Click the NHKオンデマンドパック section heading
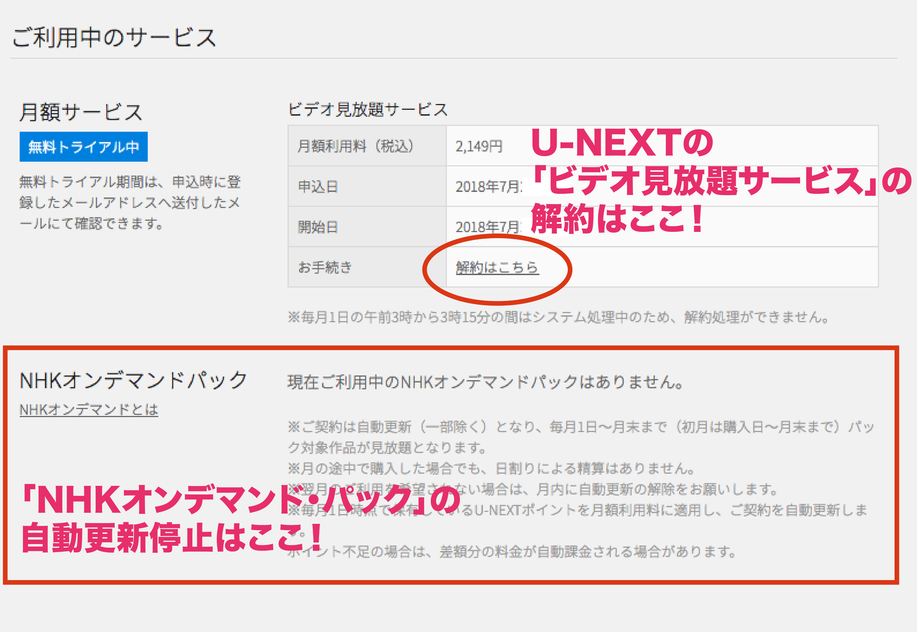Viewport: 917px width, 632px height. 133,380
